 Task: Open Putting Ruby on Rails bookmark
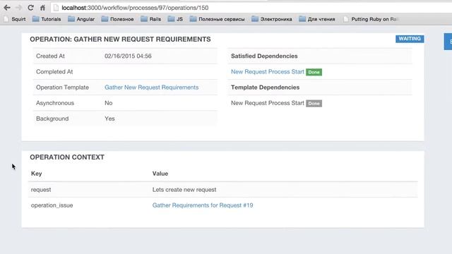[371, 19]
